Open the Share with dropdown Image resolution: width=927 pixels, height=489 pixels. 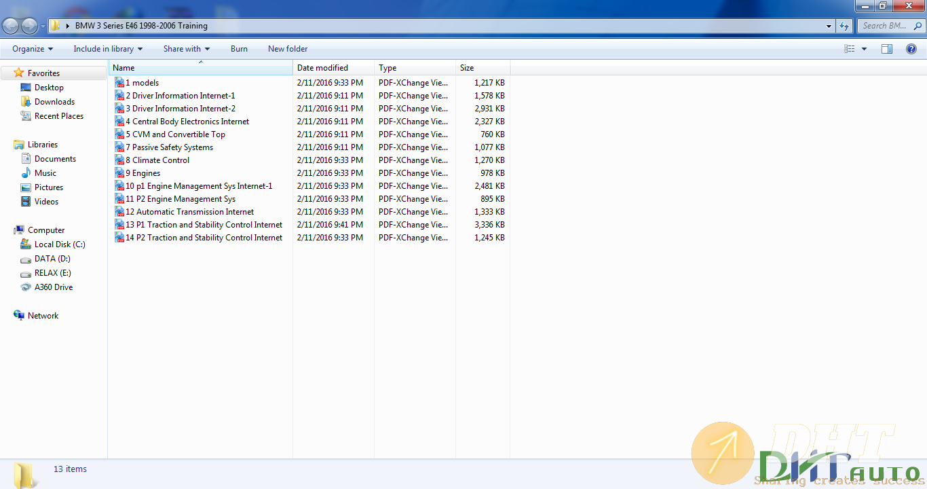tap(187, 49)
